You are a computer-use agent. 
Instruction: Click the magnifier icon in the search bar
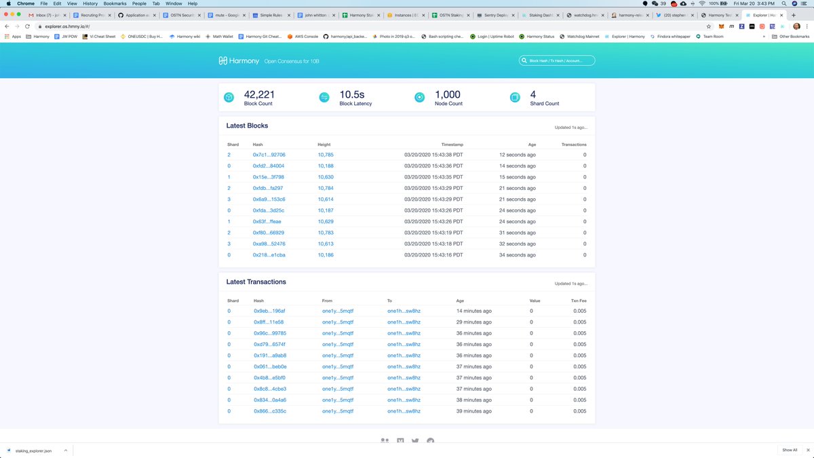[524, 60]
